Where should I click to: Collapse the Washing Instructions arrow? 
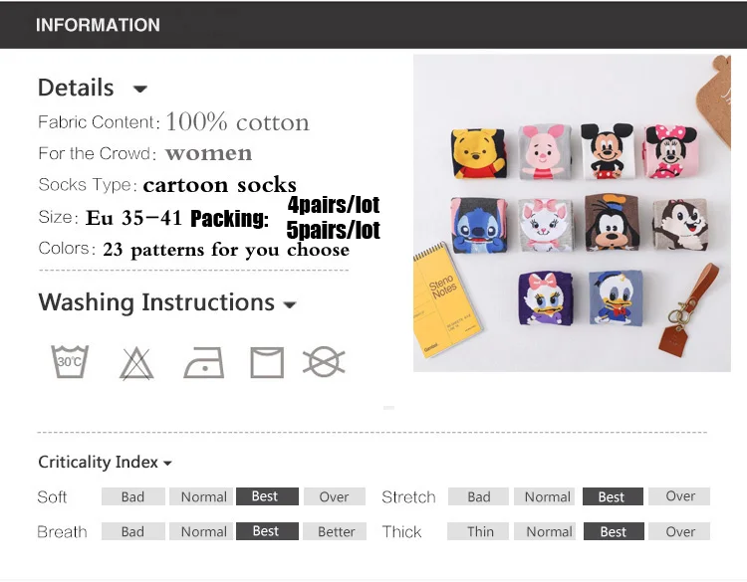click(x=290, y=304)
